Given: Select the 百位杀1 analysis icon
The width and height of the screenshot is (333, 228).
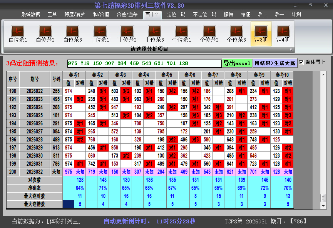Looking at the screenshot, I should pos(18,34).
